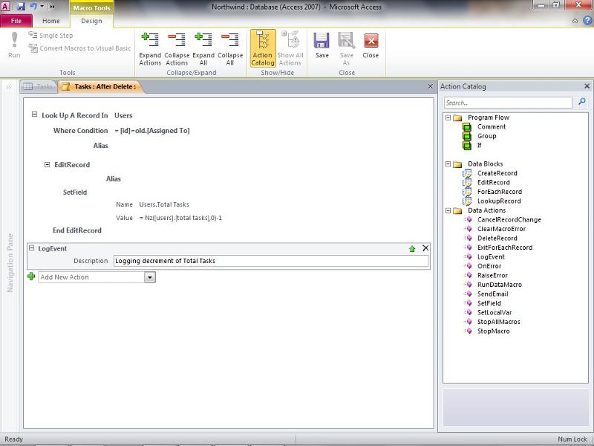594x446 pixels.
Task: Save the macro with Save icon
Action: tap(322, 45)
